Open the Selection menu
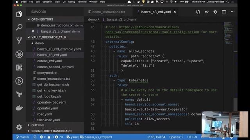This screenshot has width=250, height=140. [47, 2]
